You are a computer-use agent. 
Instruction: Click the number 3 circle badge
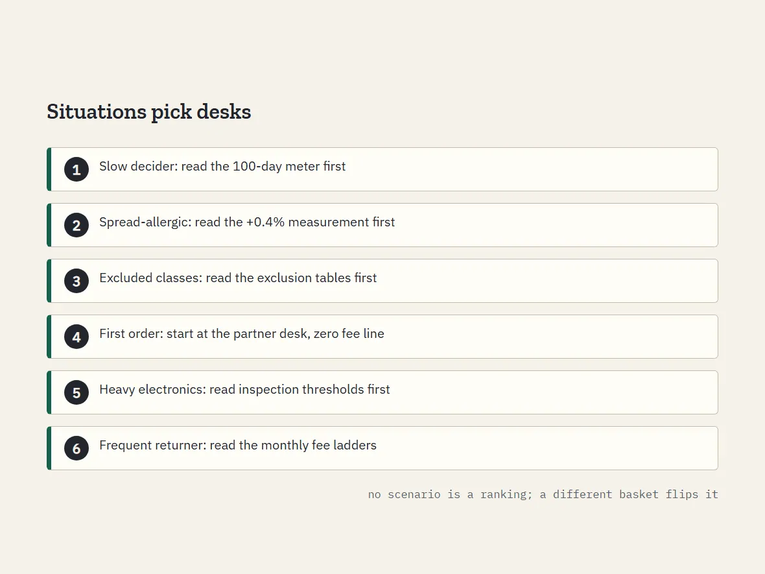tap(76, 281)
